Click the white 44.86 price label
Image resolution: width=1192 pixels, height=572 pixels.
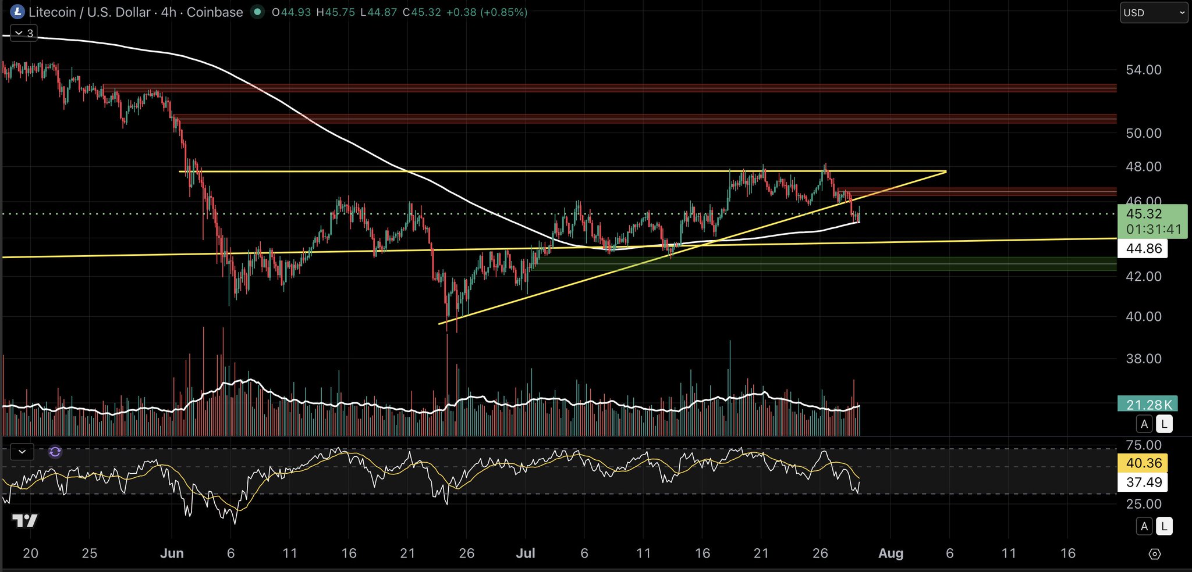click(1143, 249)
